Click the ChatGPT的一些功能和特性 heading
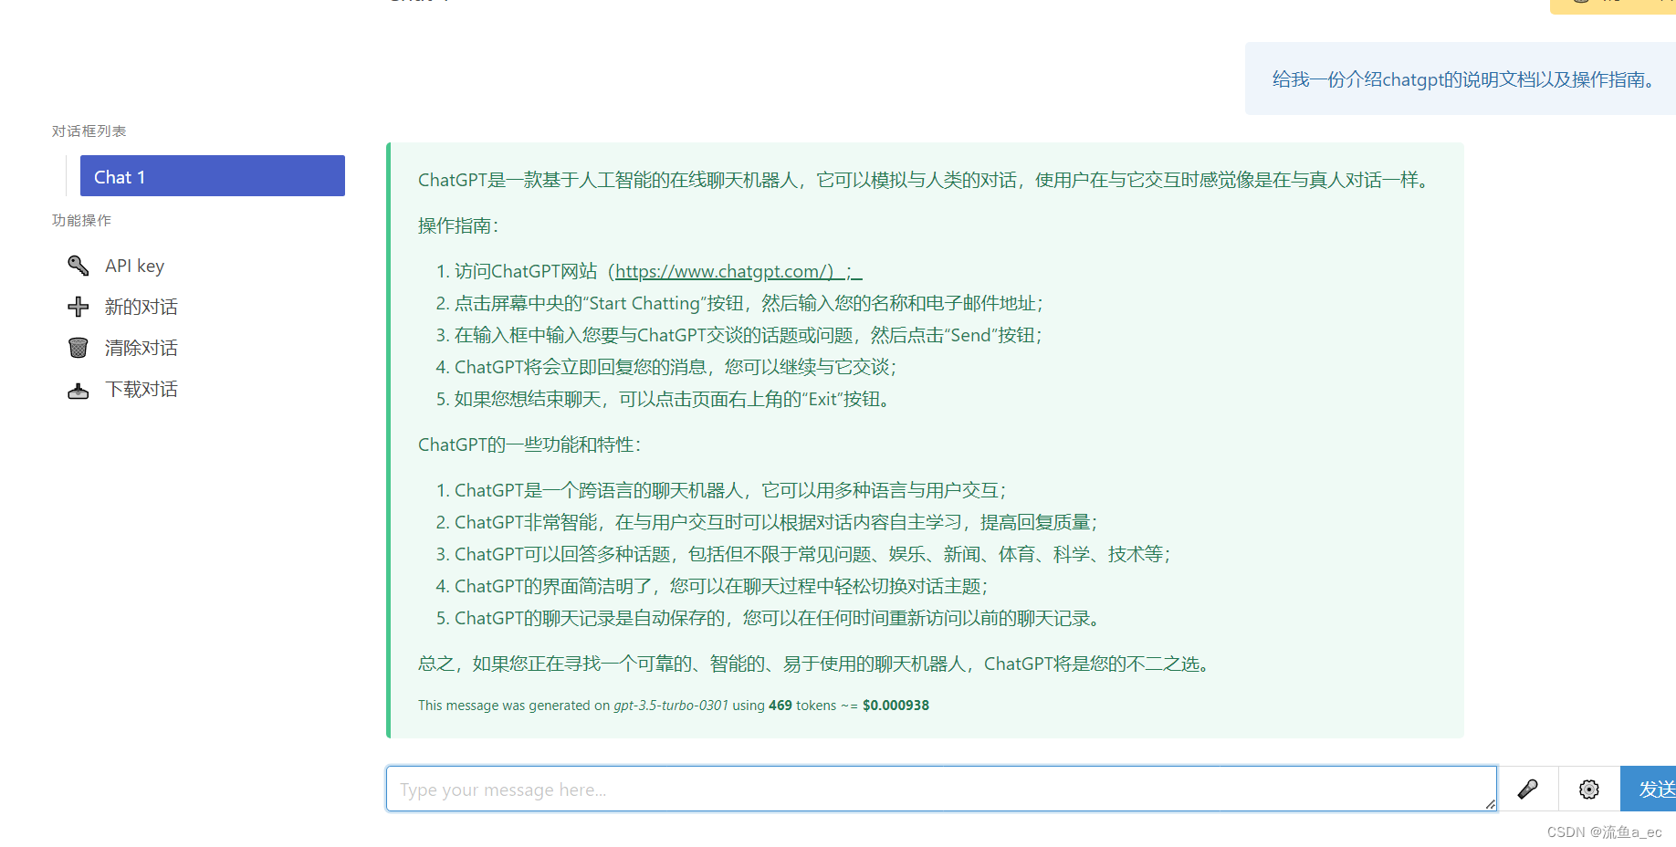The height and width of the screenshot is (847, 1676). (x=529, y=444)
